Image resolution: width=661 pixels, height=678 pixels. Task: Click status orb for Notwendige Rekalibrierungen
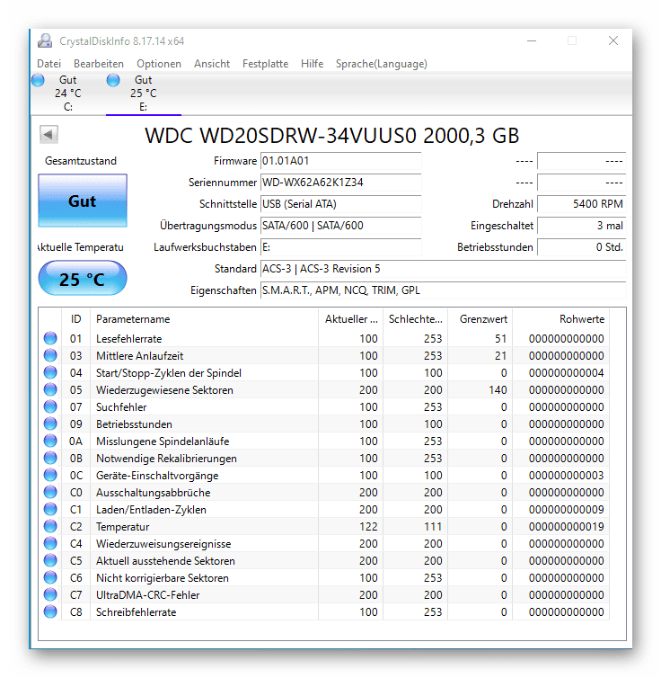50,458
